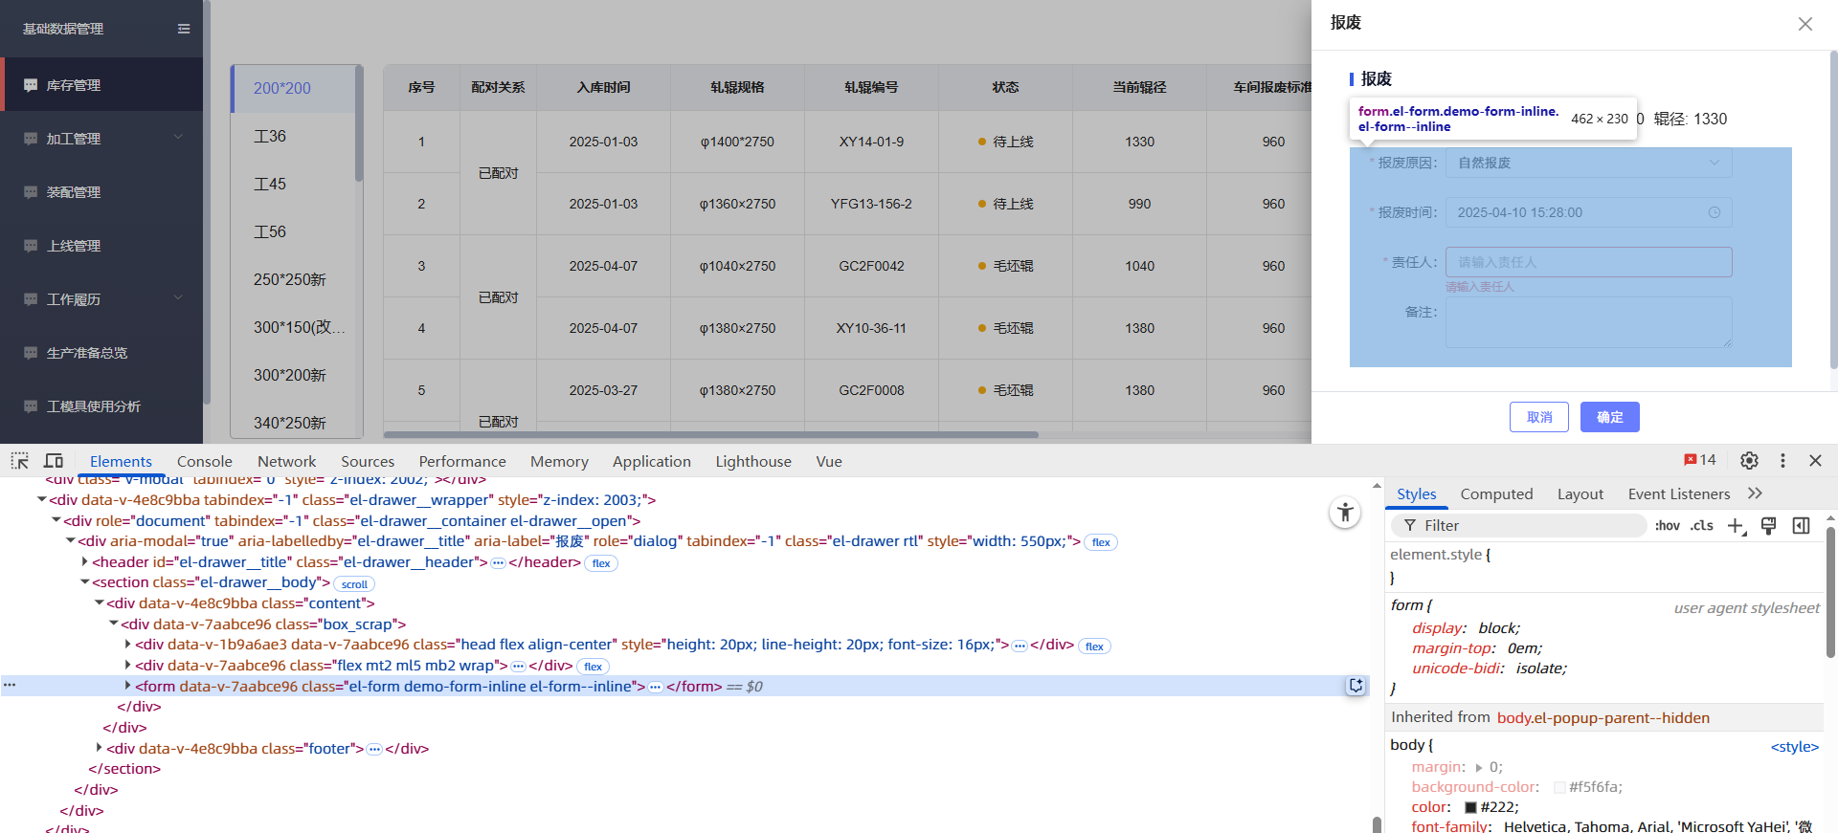
Task: Switch to the Application tab
Action: 652,461
